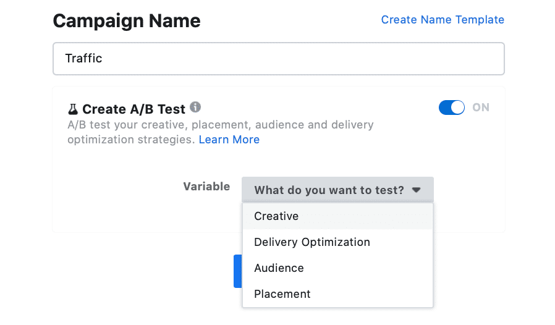Click the white knob of the toggle
Screen dimensions: 555x325
click(x=458, y=108)
